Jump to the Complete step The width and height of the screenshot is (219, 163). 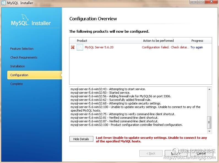tap(17, 84)
